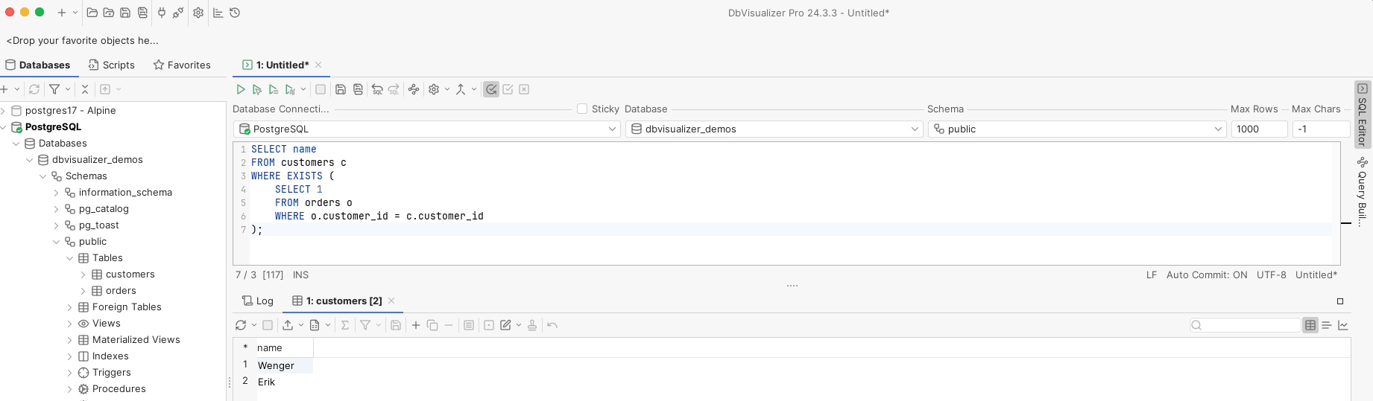1373x401 pixels.
Task: Open the Log tab in results panel
Action: (258, 301)
